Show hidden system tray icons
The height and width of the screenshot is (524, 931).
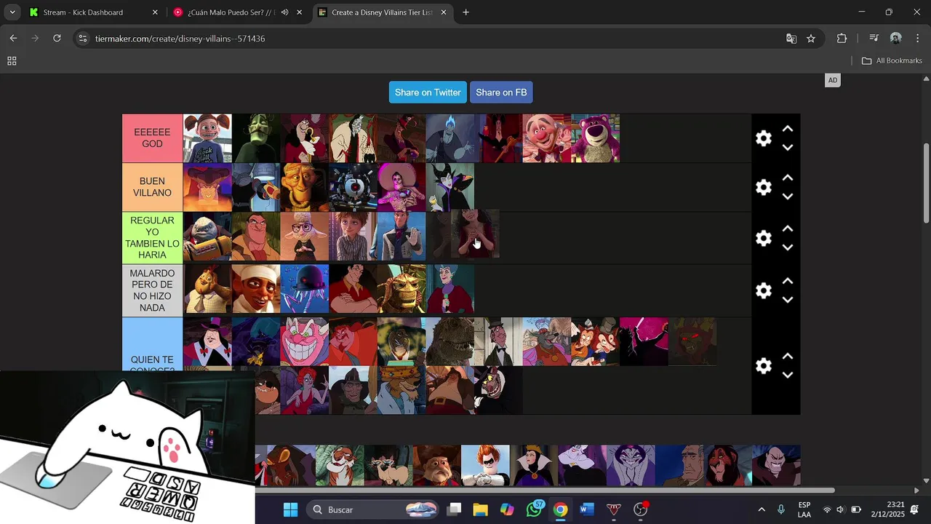pos(762,509)
